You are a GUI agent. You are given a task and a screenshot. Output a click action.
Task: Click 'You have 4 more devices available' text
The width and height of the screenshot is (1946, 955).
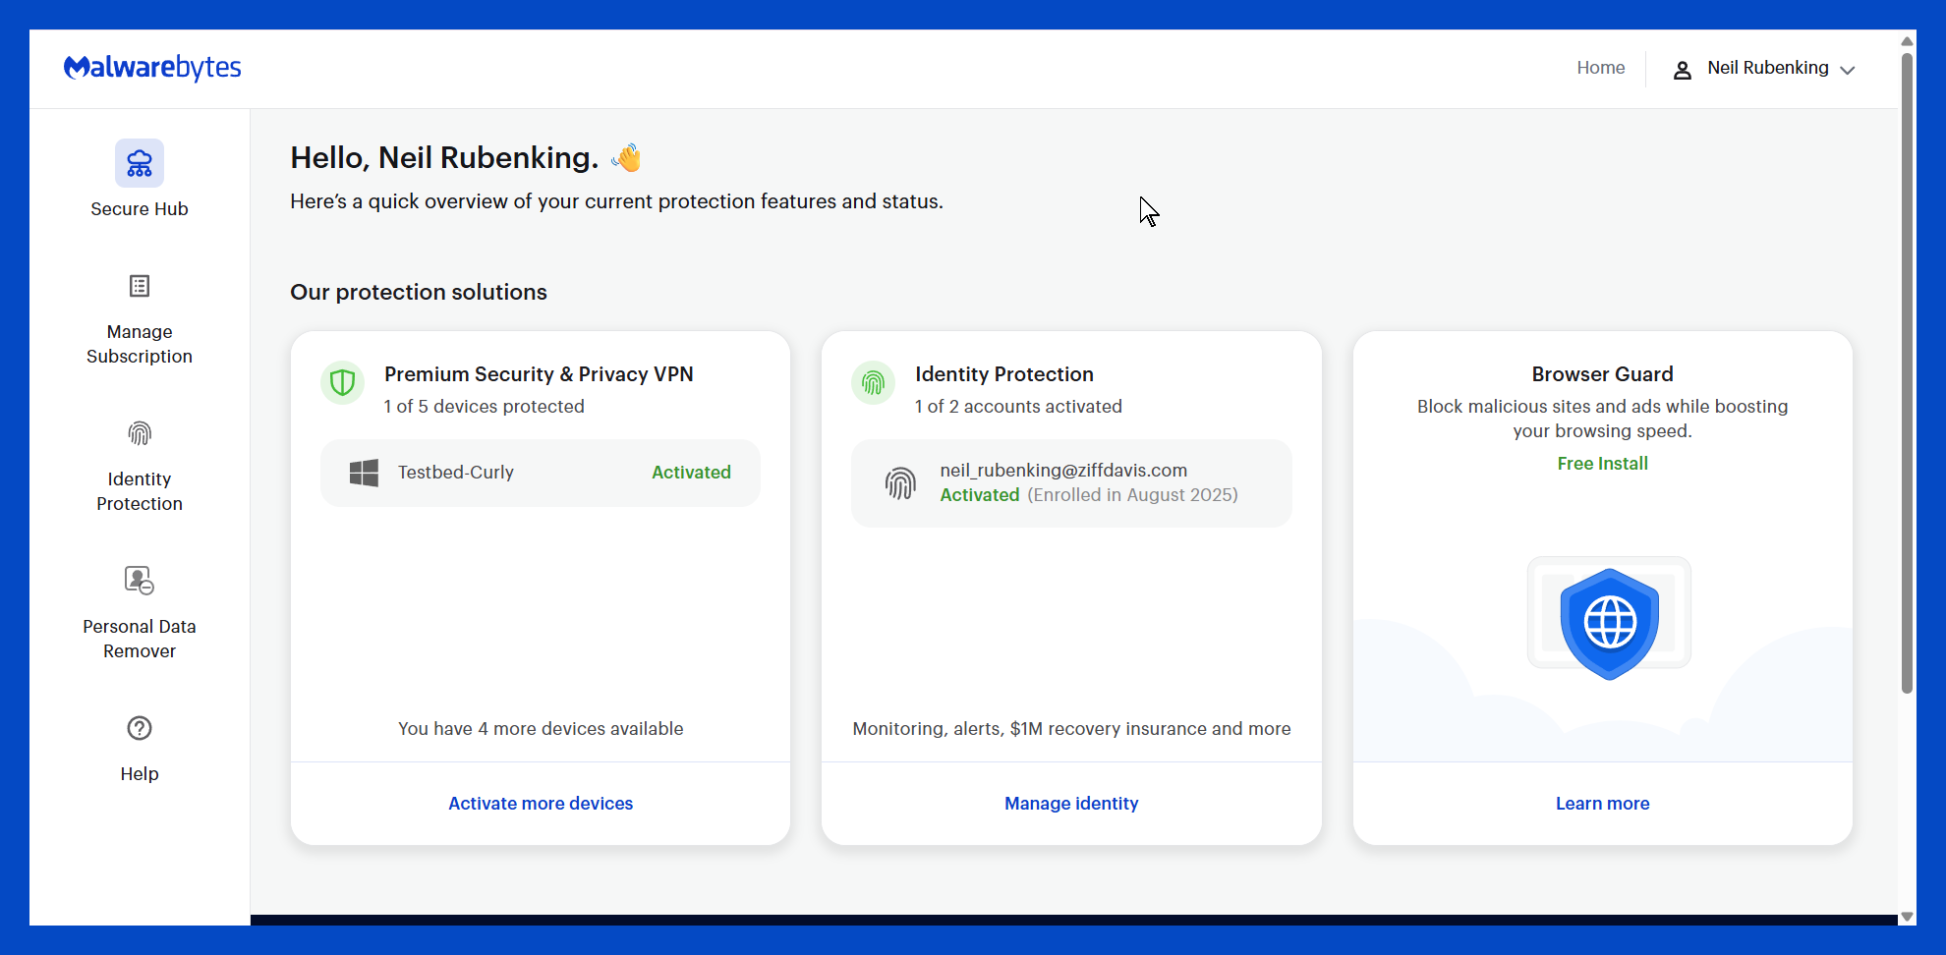pos(541,729)
